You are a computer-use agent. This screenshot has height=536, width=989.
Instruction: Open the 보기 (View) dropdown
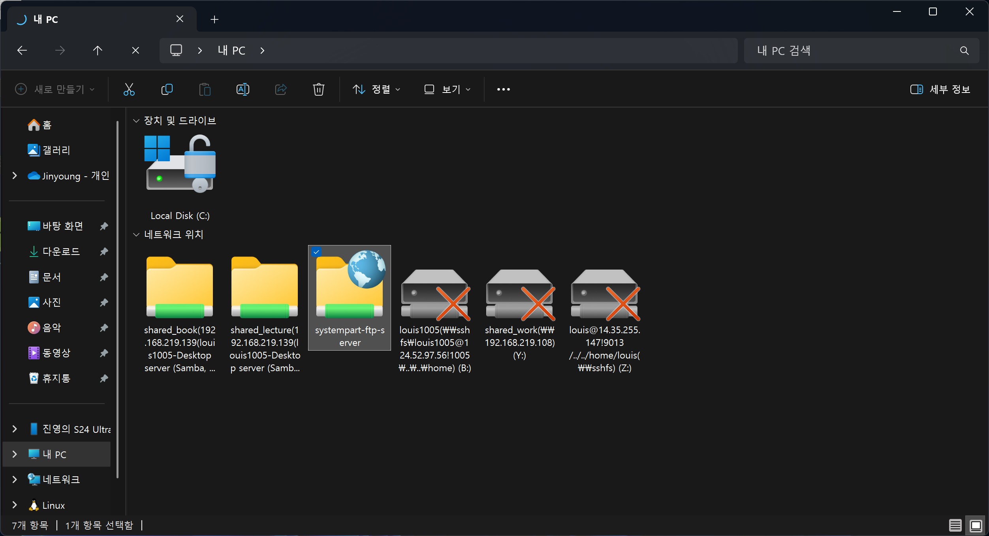[447, 89]
